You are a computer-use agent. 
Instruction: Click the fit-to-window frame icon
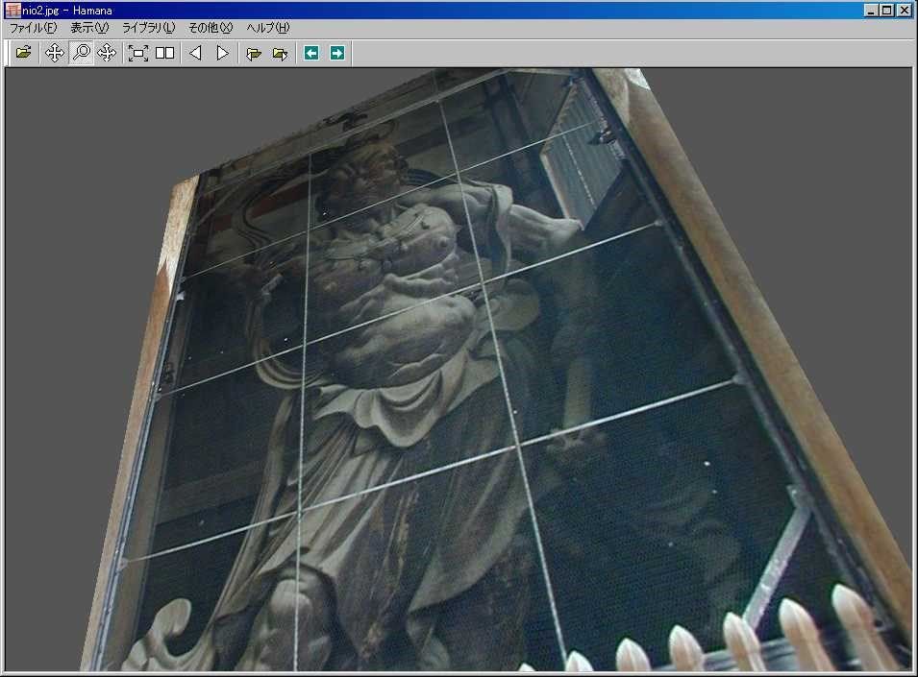click(x=138, y=53)
